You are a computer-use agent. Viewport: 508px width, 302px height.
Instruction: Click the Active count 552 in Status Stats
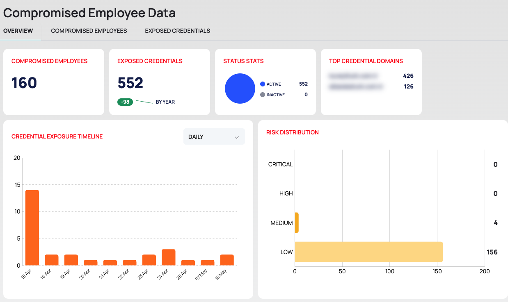point(303,84)
